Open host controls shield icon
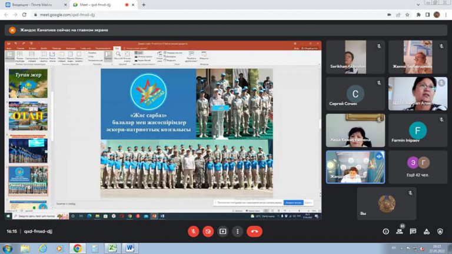The image size is (452, 254). 440,232
